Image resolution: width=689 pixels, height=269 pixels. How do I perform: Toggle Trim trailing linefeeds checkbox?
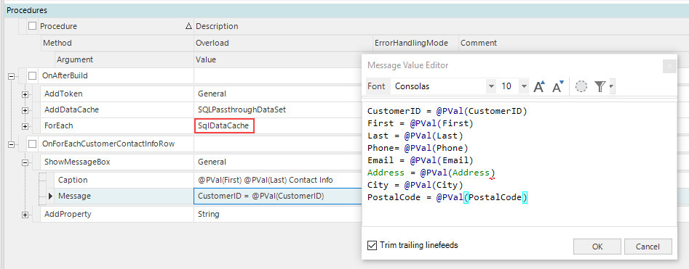[372, 245]
